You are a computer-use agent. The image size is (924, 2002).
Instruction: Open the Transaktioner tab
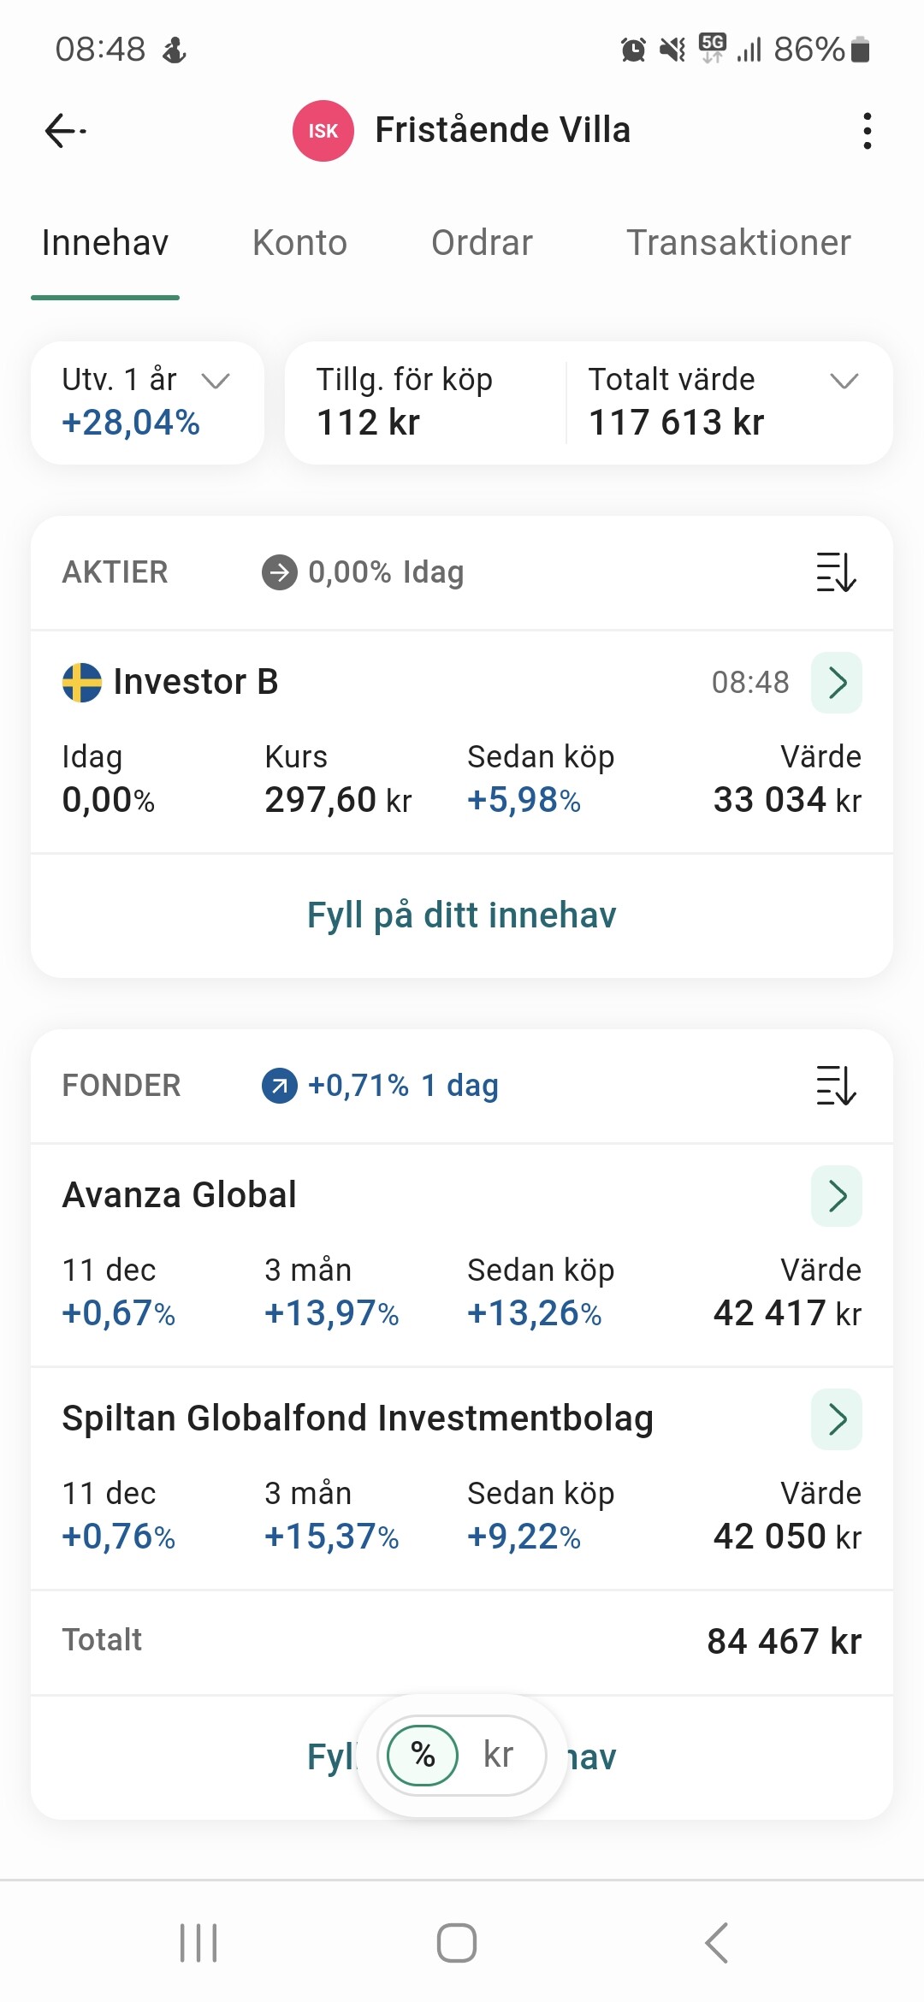point(738,243)
